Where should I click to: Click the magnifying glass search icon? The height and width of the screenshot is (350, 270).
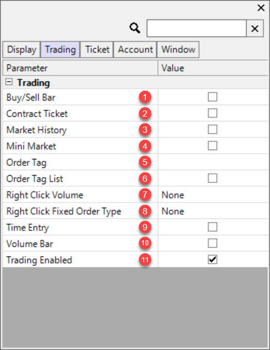click(135, 28)
